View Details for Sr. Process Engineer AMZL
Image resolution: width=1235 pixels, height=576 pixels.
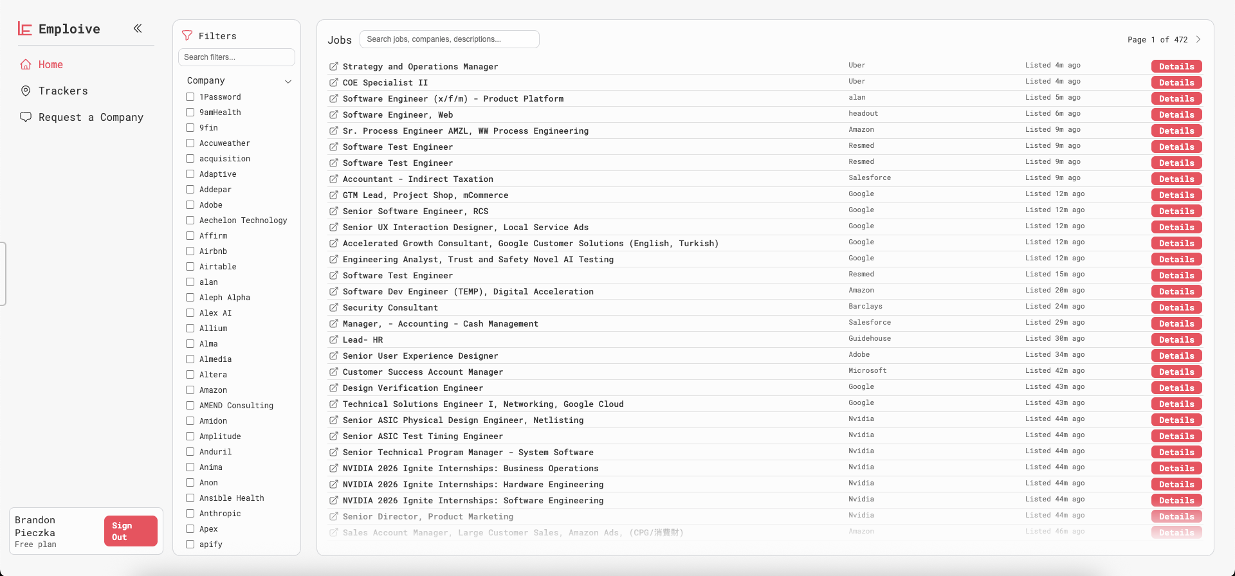coord(1176,130)
